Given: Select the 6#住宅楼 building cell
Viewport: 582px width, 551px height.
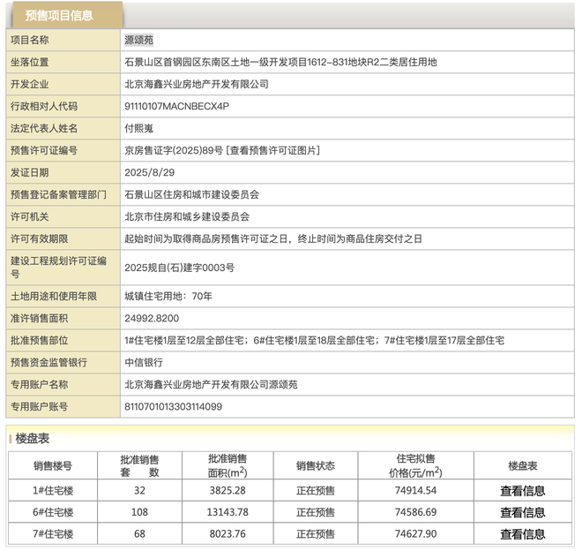Looking at the screenshot, I should tap(53, 512).
